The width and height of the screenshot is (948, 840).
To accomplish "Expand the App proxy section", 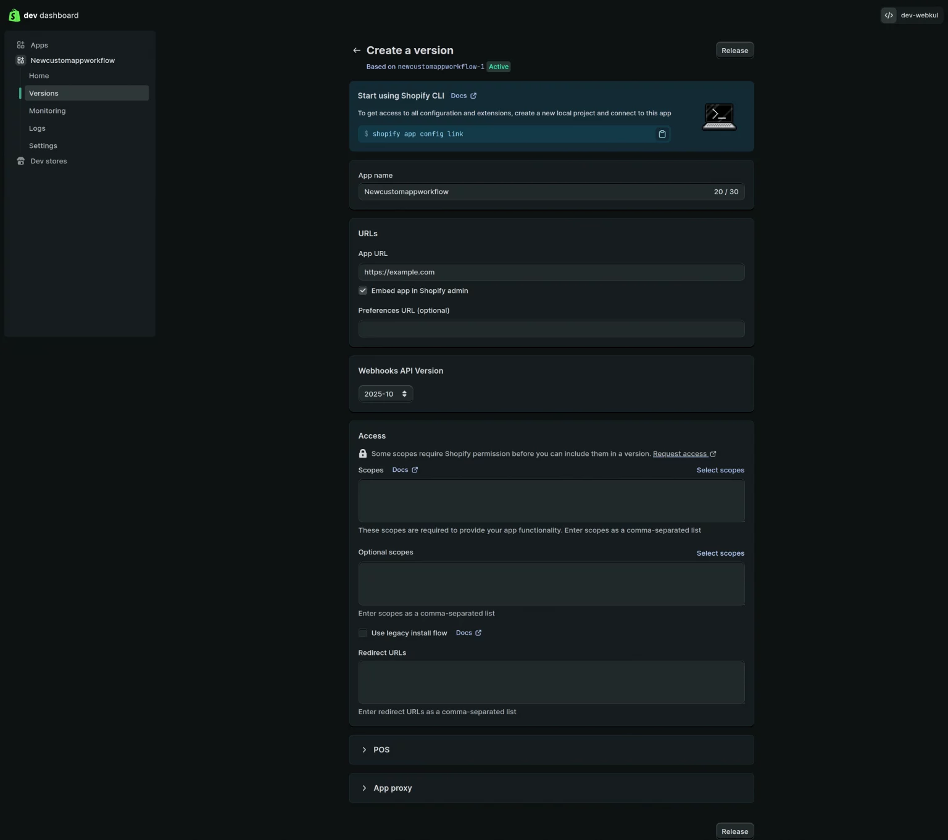I will tap(552, 788).
